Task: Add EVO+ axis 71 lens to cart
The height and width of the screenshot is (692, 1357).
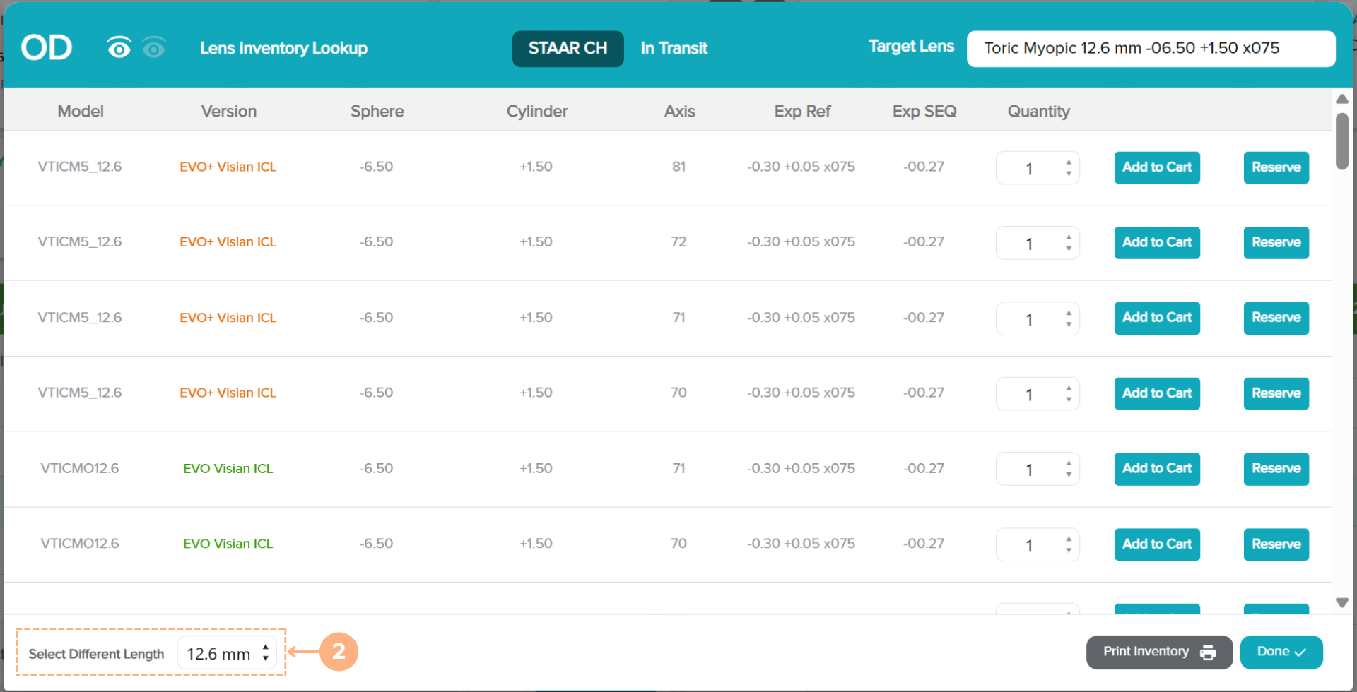Action: pos(1156,318)
